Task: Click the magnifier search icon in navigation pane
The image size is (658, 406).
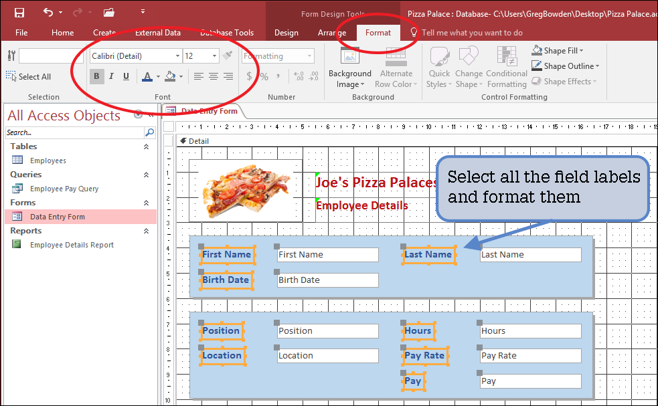Action: (x=149, y=132)
